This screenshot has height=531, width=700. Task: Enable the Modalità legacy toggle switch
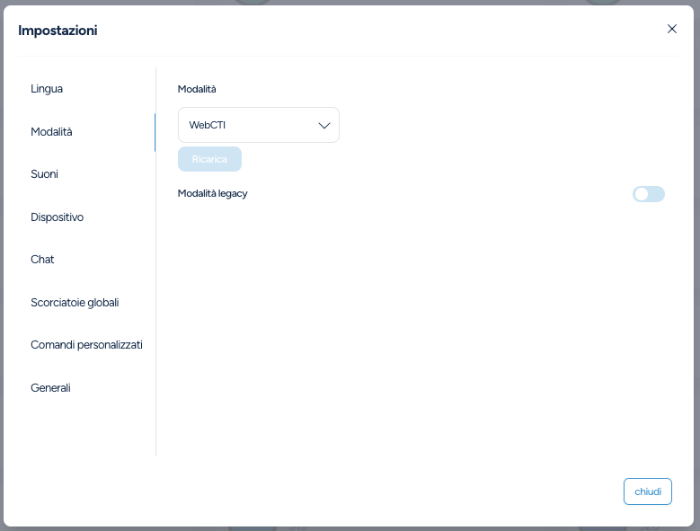coord(648,194)
